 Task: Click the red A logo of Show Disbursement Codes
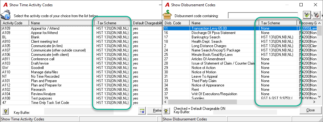click(167, 5)
